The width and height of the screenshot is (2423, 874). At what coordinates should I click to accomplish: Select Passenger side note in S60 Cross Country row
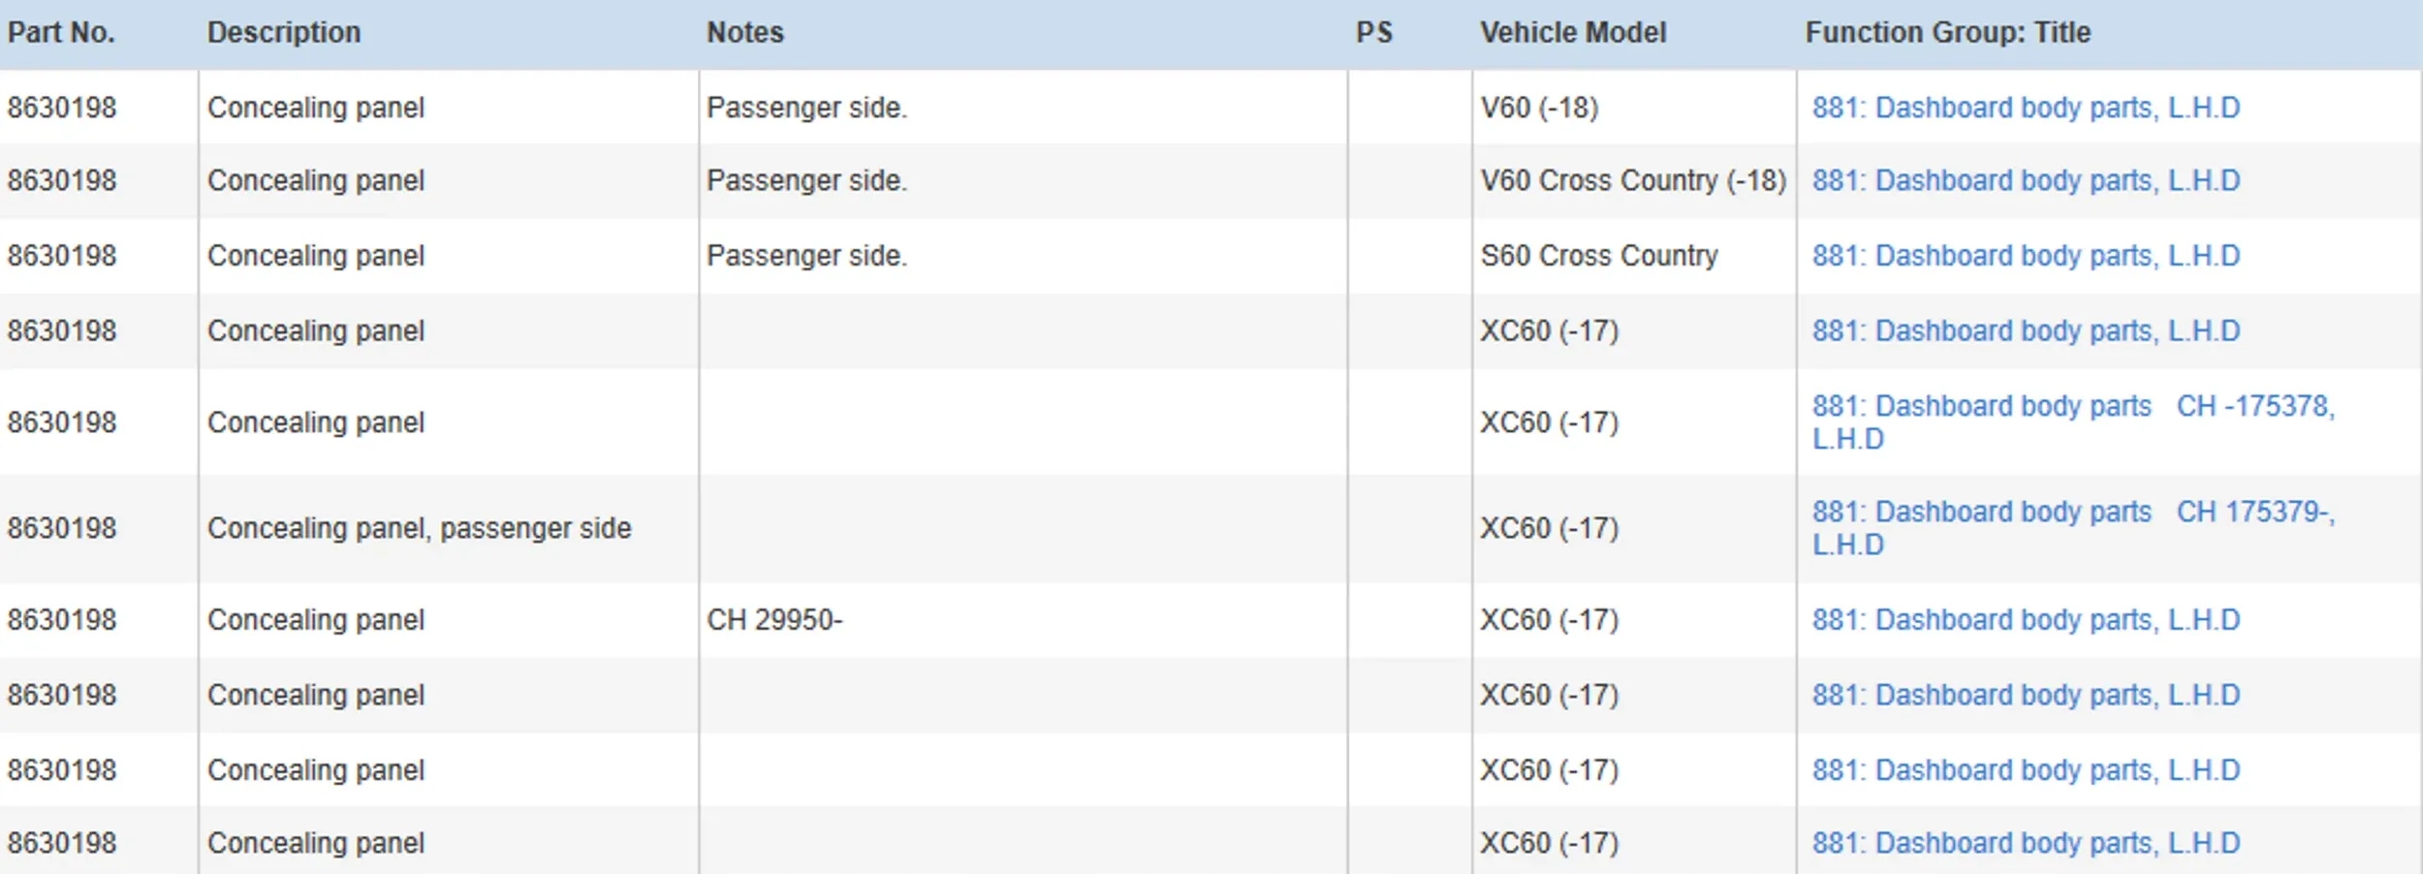[x=806, y=256]
